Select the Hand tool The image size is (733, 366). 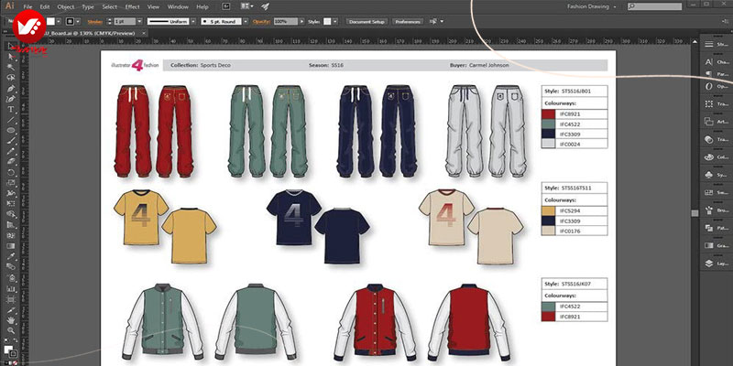[x=11, y=320]
